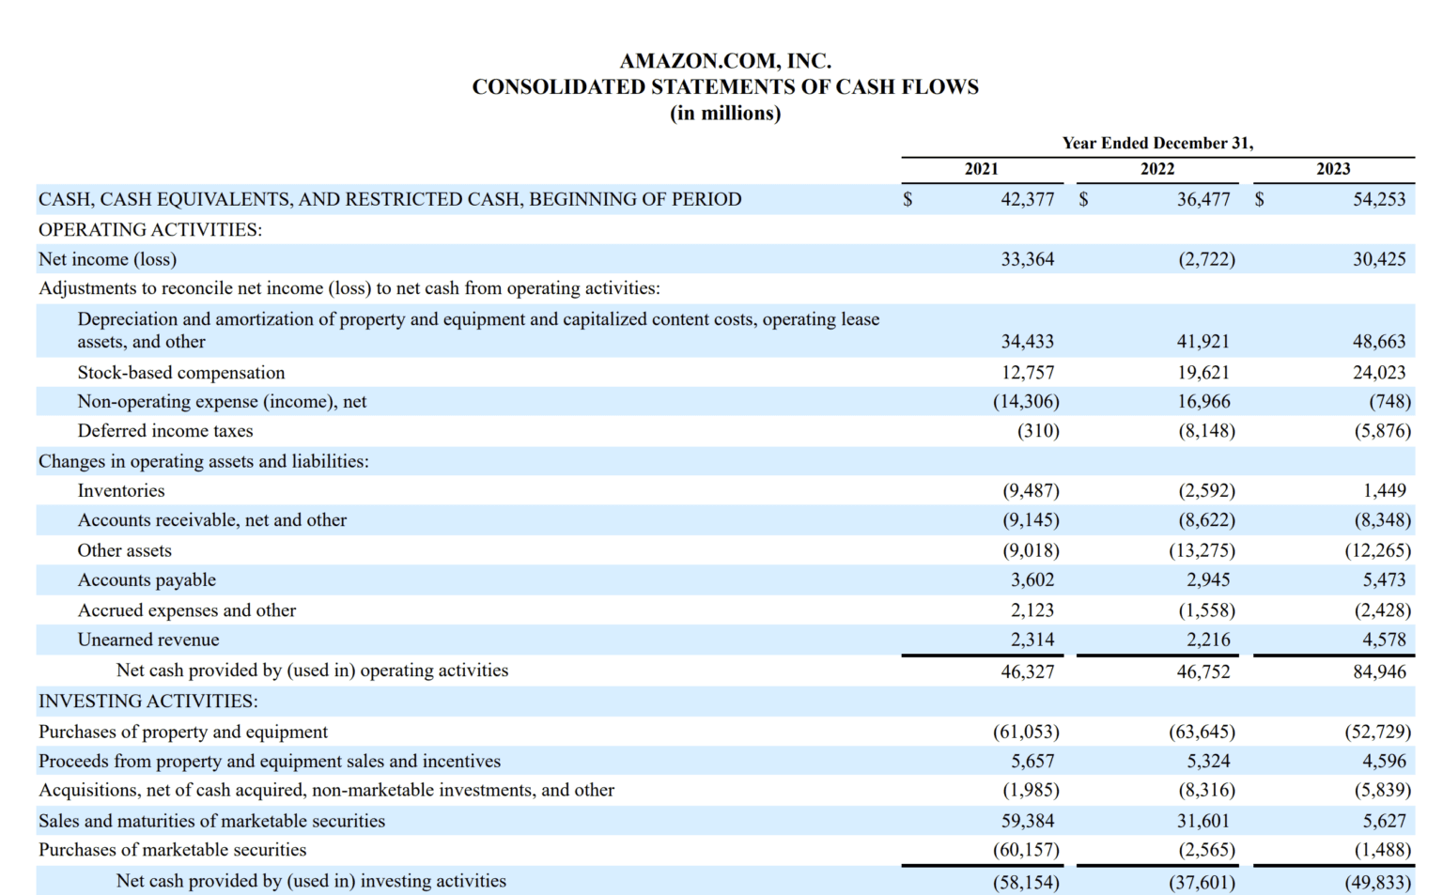Select the "INVESTING ACTIVITIES:" section label

click(x=148, y=702)
